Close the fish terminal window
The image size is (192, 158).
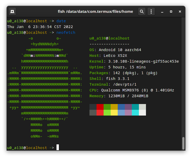click(x=180, y=12)
